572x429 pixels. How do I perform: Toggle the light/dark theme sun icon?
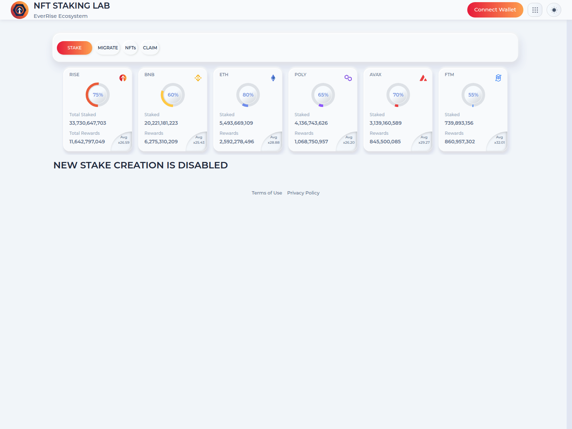554,10
